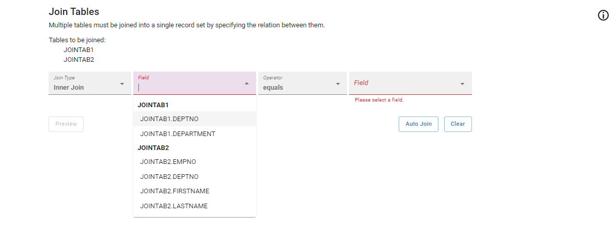The height and width of the screenshot is (233, 615).
Task: Choose JOINTAB1.DEPARTMENT option
Action: [x=195, y=134]
